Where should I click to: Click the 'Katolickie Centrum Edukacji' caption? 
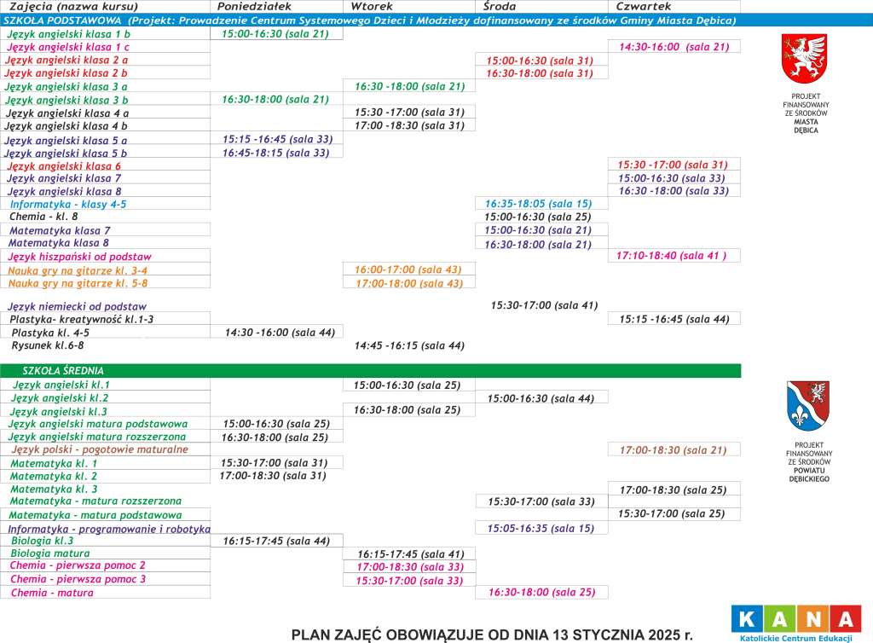point(796,639)
